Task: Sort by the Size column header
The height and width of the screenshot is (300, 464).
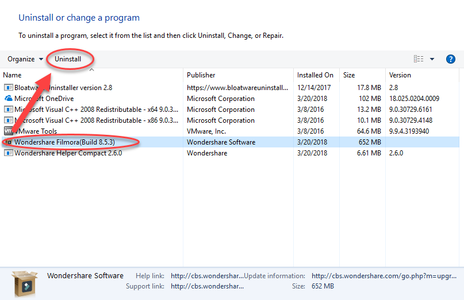Action: (349, 75)
